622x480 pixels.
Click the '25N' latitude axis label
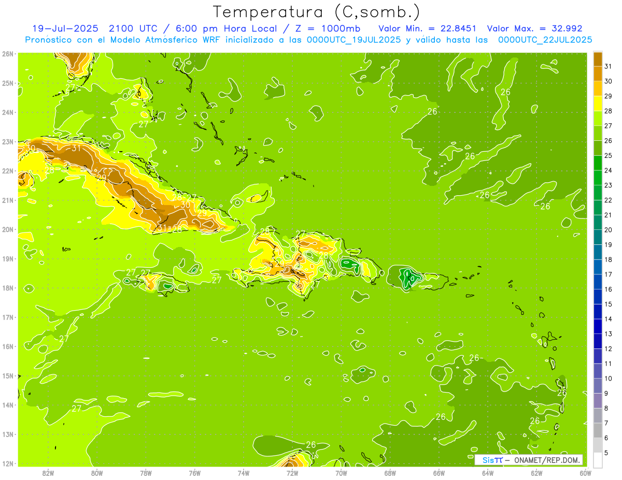tap(7, 83)
